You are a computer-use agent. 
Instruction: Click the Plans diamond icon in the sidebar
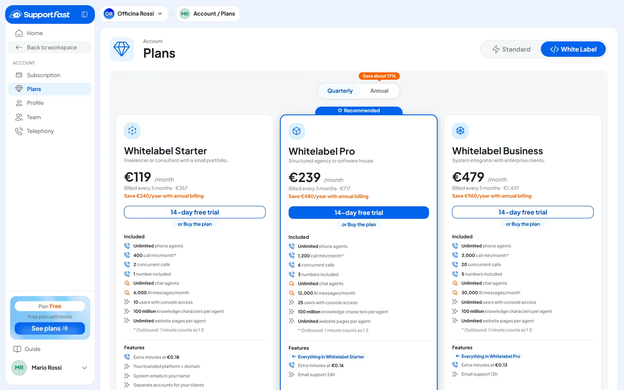coord(19,89)
